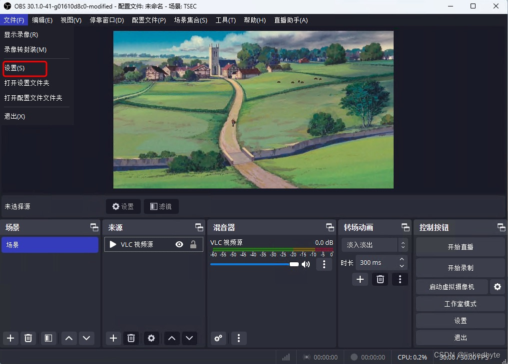Click the video preview canvas
This screenshot has width=508, height=364.
[x=253, y=110]
